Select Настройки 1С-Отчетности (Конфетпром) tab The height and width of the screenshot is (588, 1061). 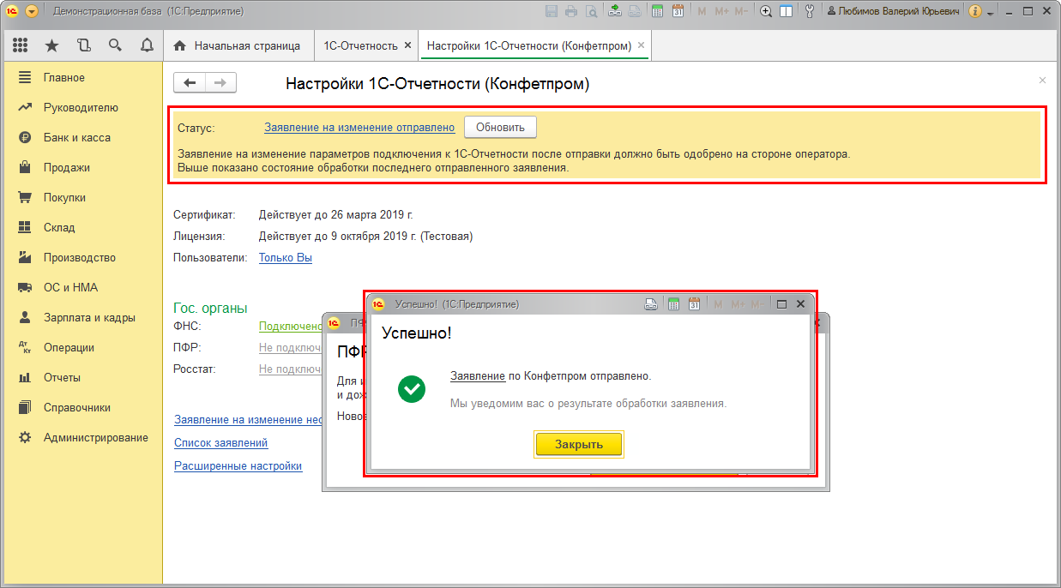pos(528,45)
